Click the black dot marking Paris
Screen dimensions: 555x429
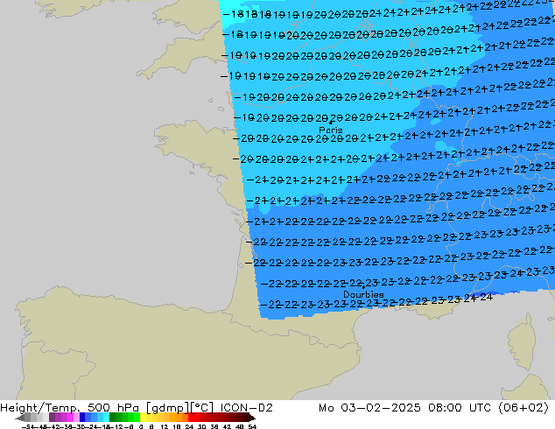pyautogui.click(x=331, y=123)
